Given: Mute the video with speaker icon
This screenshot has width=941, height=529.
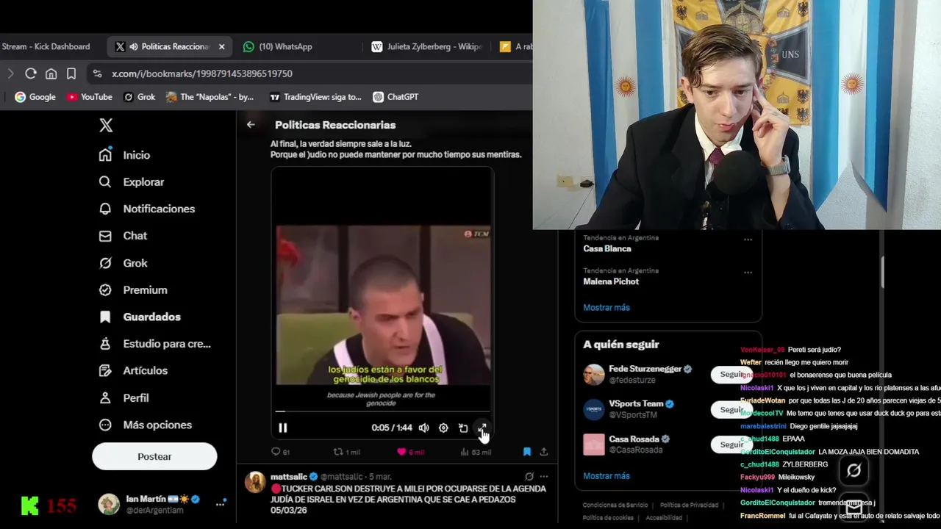Looking at the screenshot, I should [424, 428].
